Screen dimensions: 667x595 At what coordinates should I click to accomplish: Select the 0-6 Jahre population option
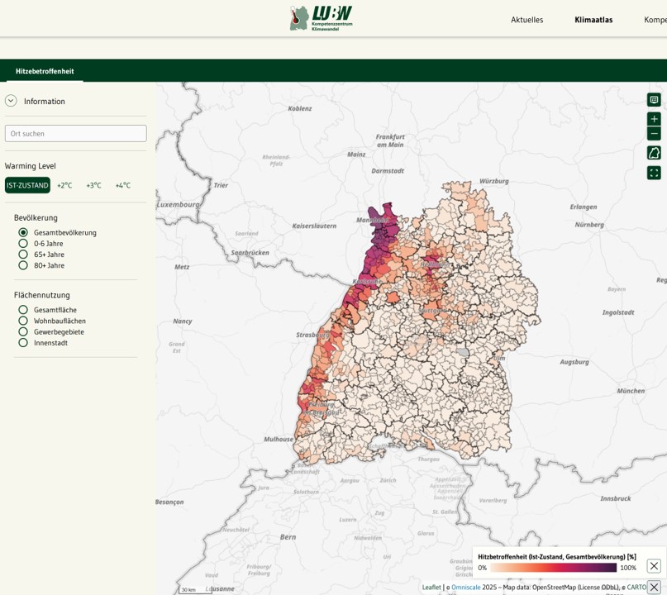pos(23,244)
